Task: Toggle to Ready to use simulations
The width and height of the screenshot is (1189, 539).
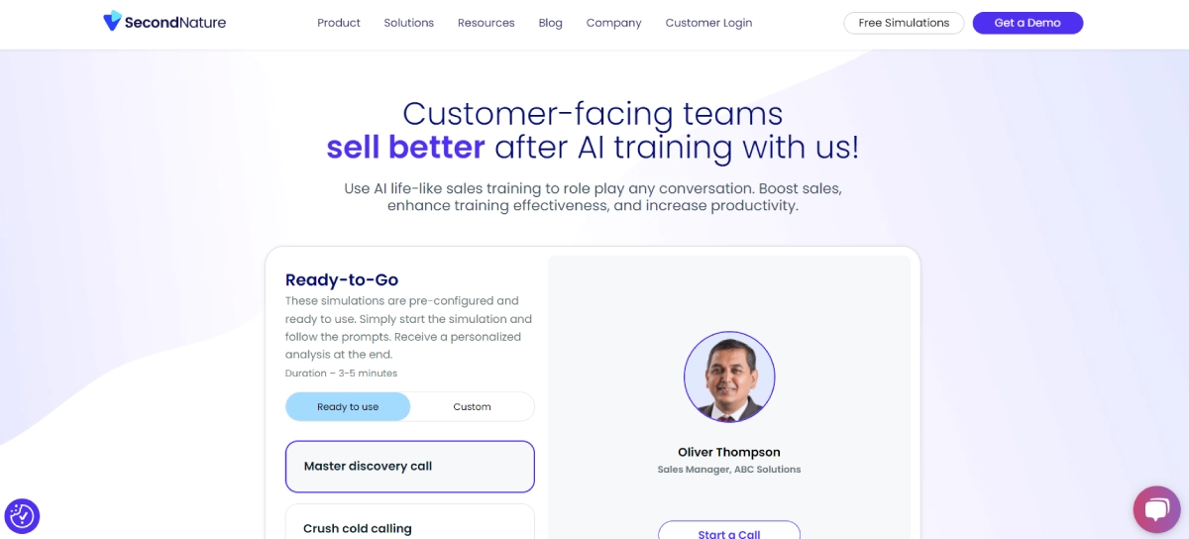Action: [348, 406]
